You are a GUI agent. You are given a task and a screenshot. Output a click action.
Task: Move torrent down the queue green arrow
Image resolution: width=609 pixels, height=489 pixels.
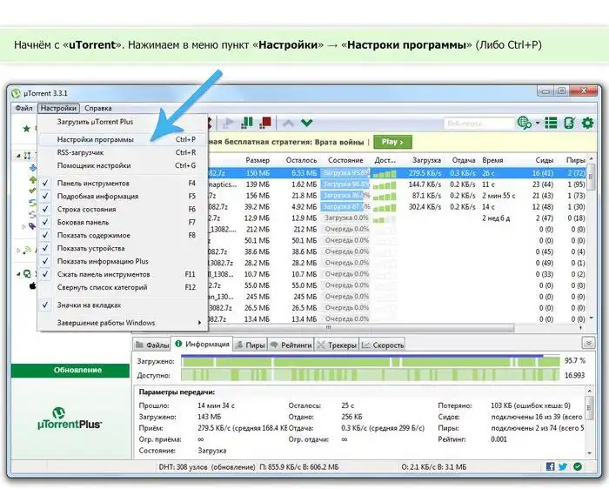[x=306, y=124]
